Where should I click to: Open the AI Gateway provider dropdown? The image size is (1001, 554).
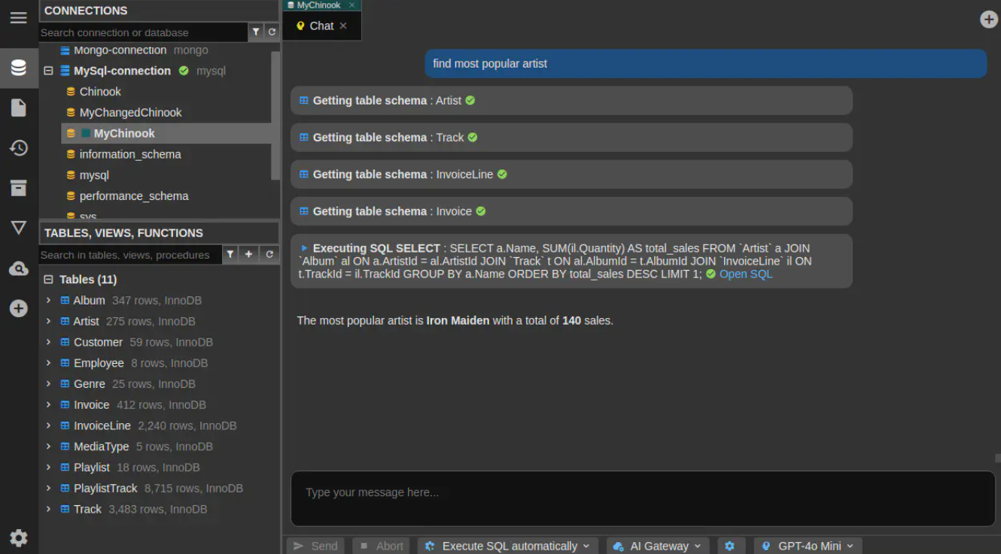(658, 546)
